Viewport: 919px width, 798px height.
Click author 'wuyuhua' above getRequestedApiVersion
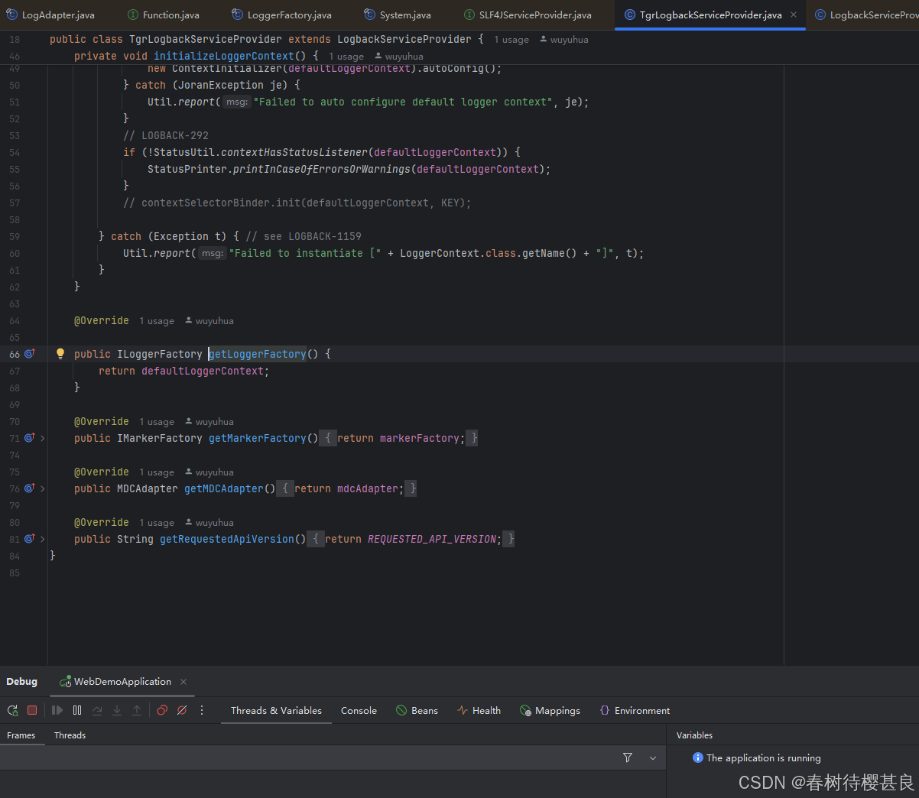[x=209, y=523]
